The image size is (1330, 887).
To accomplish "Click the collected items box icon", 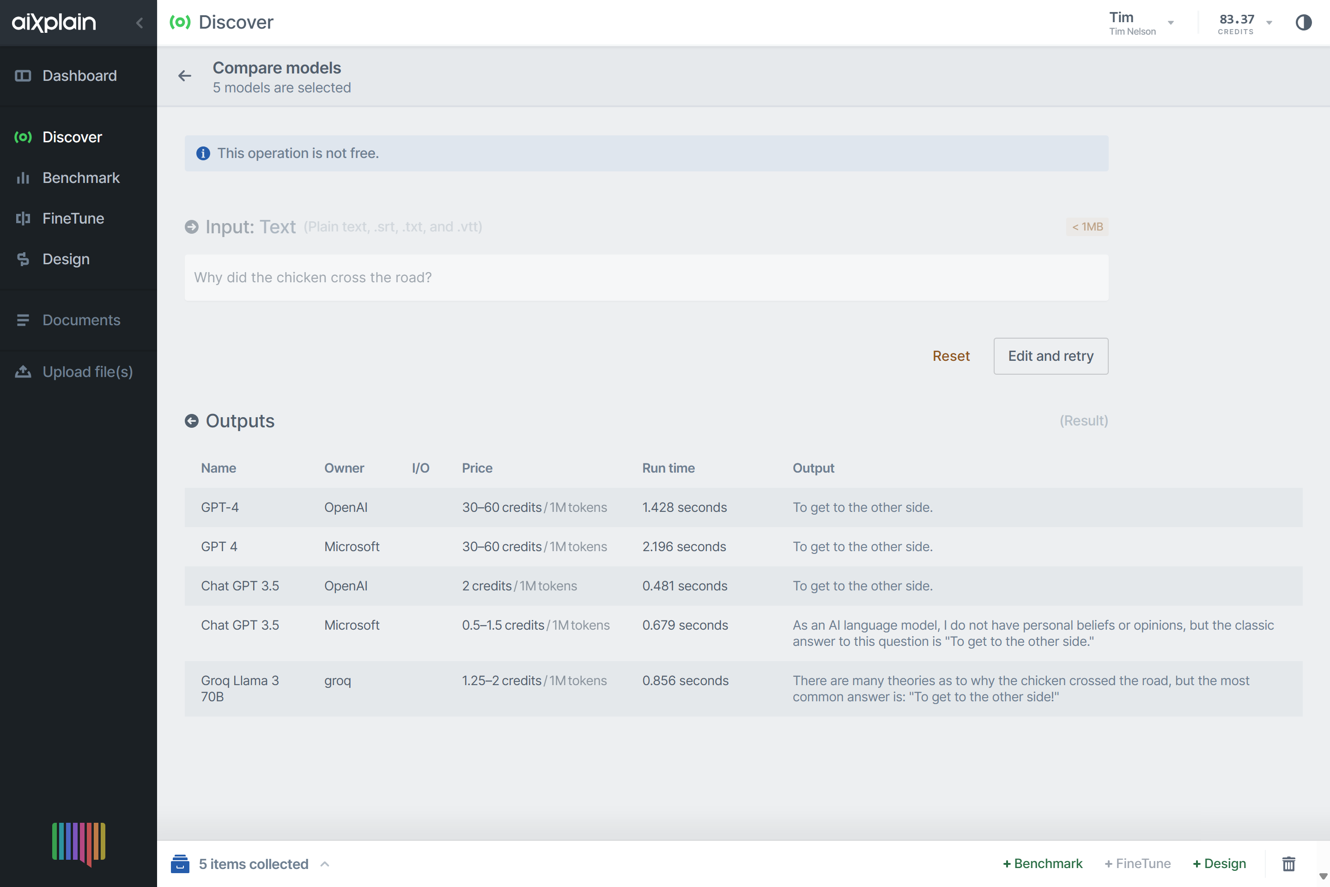I will point(180,864).
